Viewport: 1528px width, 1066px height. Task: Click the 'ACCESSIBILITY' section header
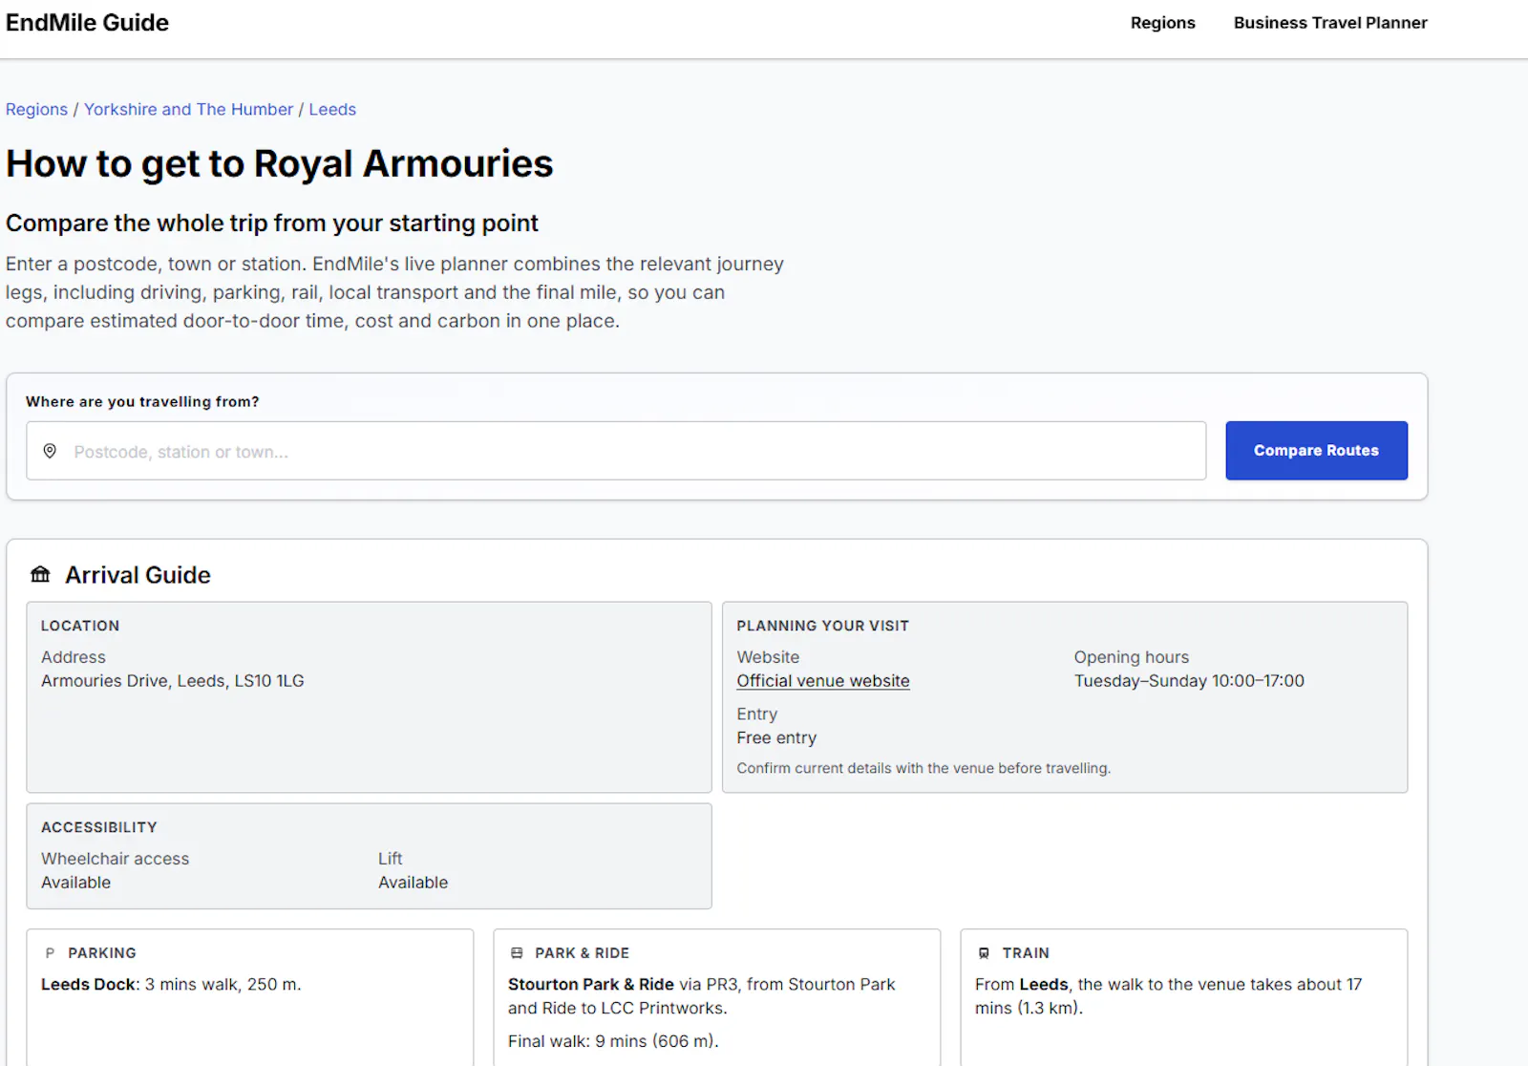pyautogui.click(x=99, y=827)
